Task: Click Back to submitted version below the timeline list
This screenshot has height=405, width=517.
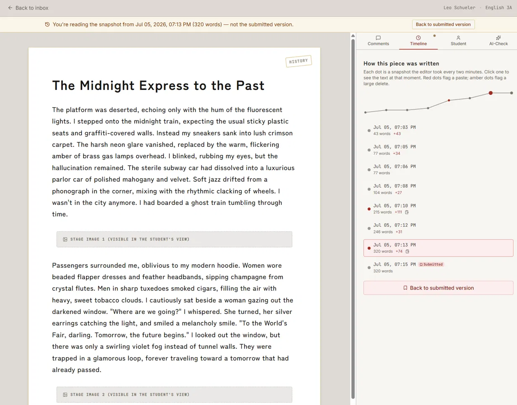Action: [x=438, y=288]
